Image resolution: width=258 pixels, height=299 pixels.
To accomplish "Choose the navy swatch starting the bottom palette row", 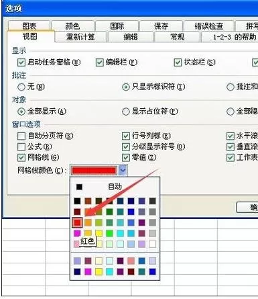I will pyautogui.click(x=77, y=271).
